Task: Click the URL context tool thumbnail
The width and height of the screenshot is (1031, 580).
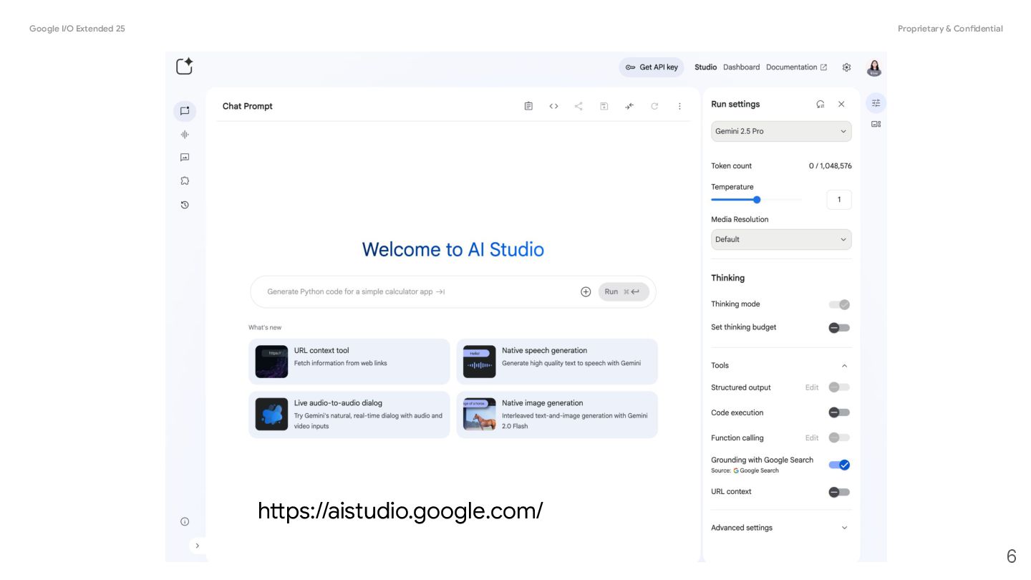Action: (x=271, y=362)
